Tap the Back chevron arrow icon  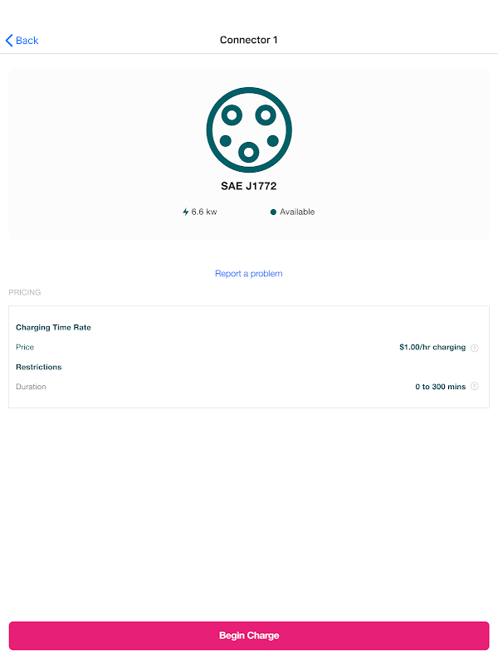(x=9, y=40)
